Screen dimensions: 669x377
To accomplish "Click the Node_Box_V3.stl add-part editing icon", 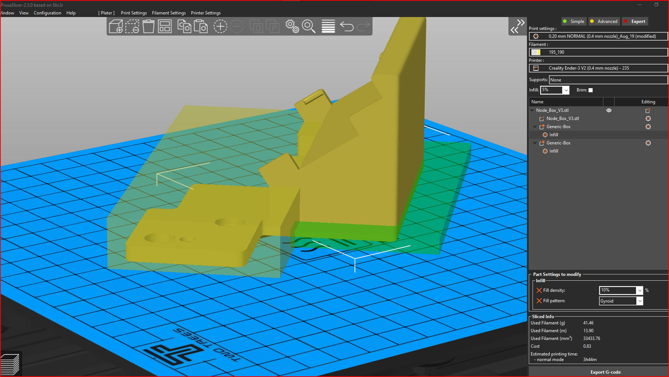I will pyautogui.click(x=648, y=110).
